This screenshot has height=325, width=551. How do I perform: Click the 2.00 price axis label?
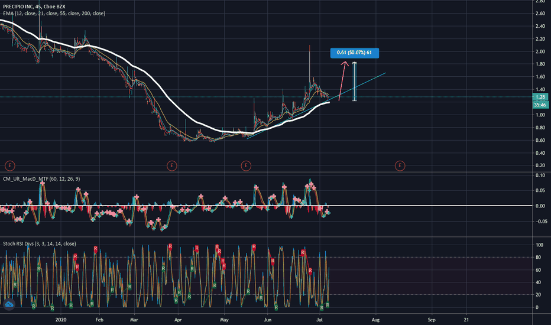540,51
